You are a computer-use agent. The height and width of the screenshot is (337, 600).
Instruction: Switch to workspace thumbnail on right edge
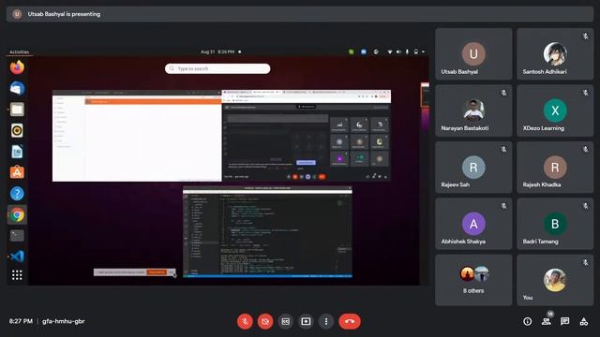pyautogui.click(x=425, y=95)
